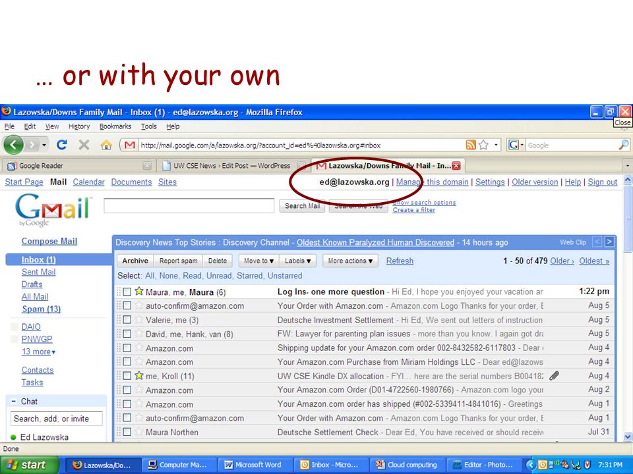Click the Search Mail button

303,205
